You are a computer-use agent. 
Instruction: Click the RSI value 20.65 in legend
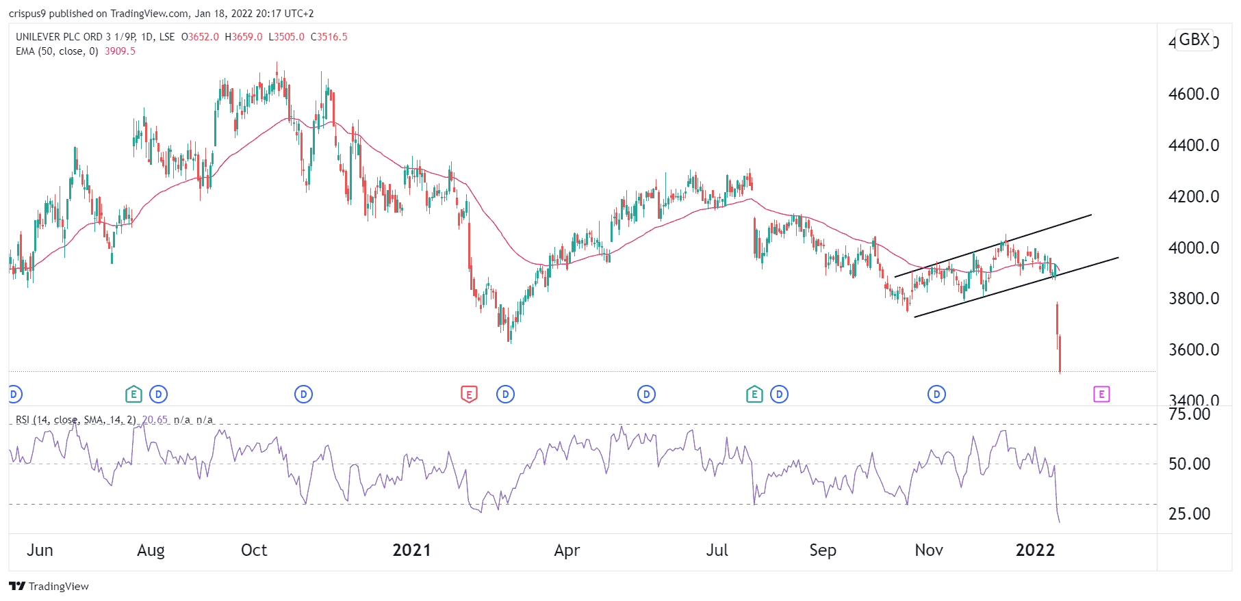pyautogui.click(x=155, y=420)
